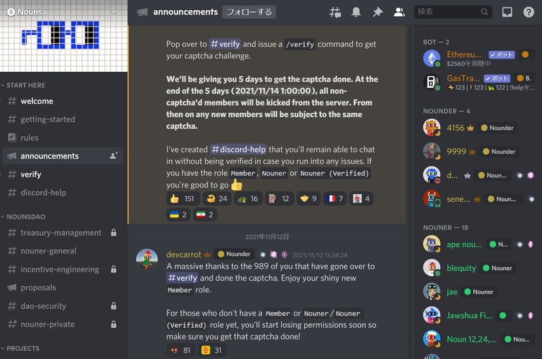The width and height of the screenshot is (542, 359).
Task: Open the verify channel
Action: tap(63, 174)
